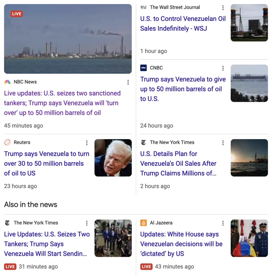The height and width of the screenshot is (275, 272).
Task: Click the LIVE badge next to 31 minutes ago
Action: point(10,267)
